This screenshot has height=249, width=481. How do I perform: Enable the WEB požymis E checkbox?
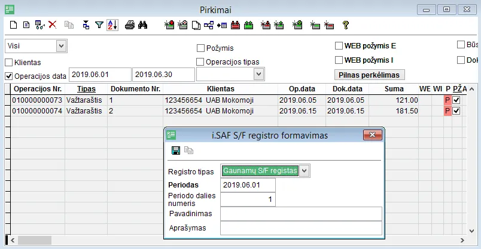pos(339,45)
